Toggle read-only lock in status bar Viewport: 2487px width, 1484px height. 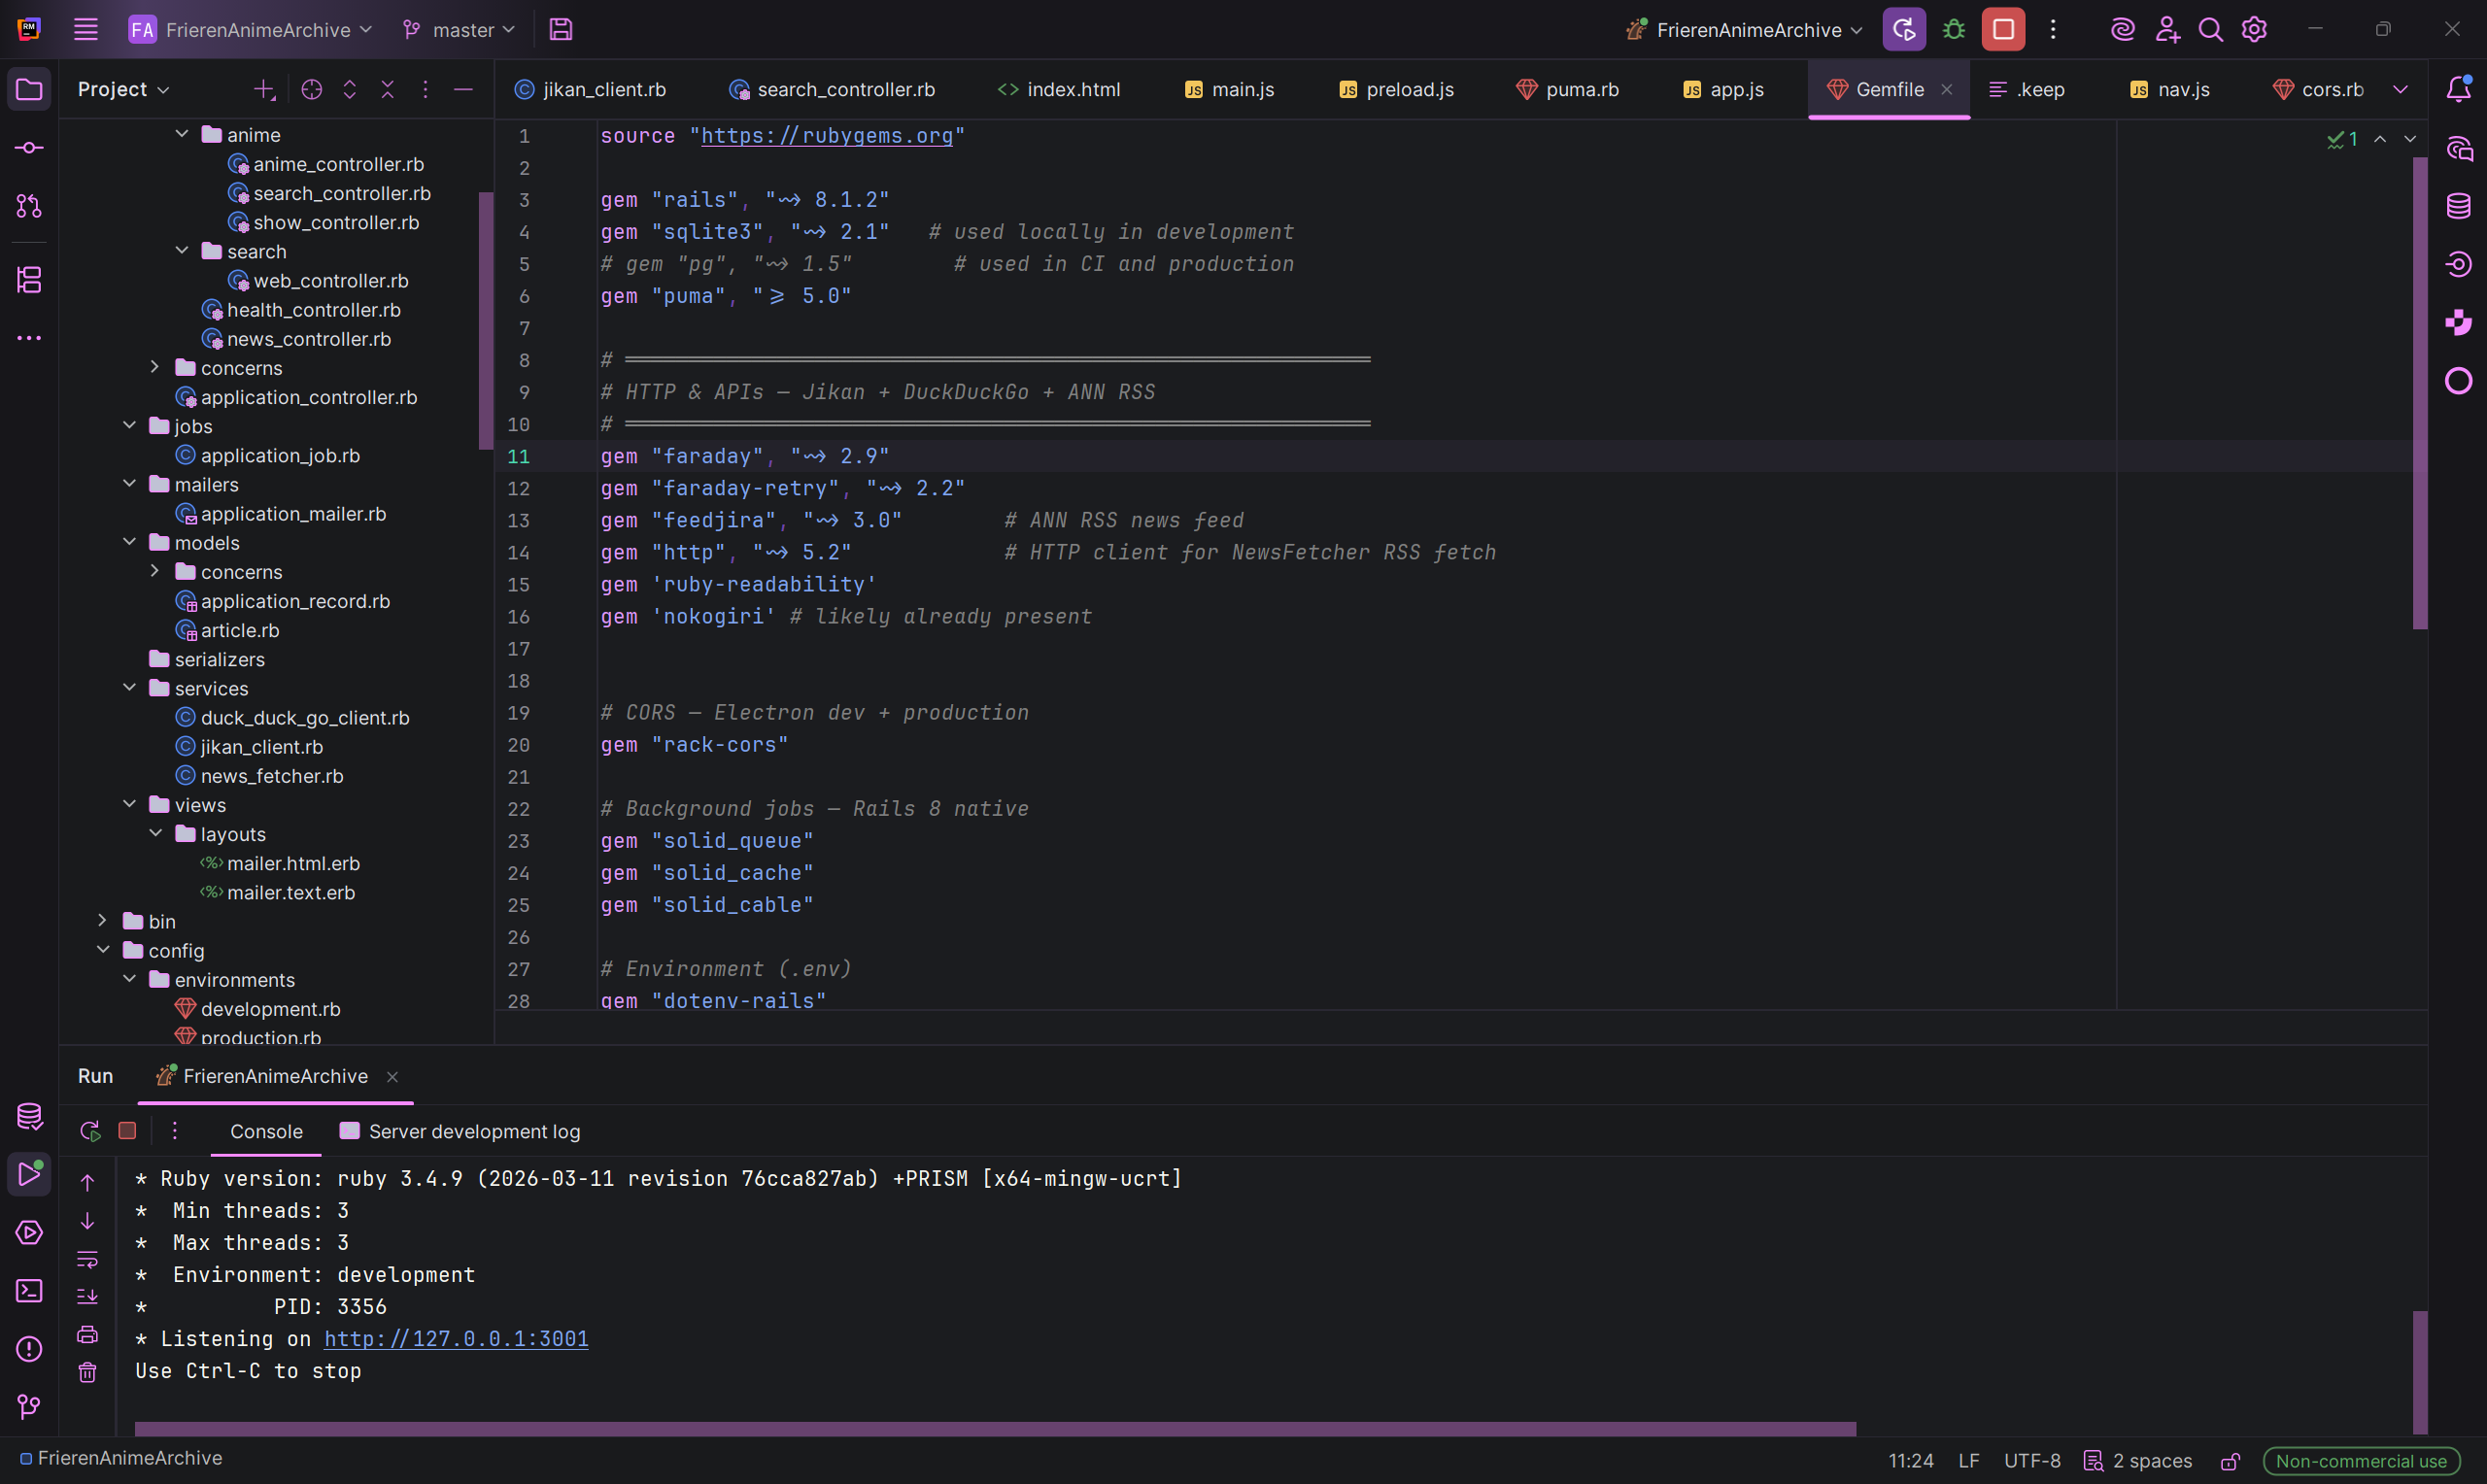[2230, 1461]
